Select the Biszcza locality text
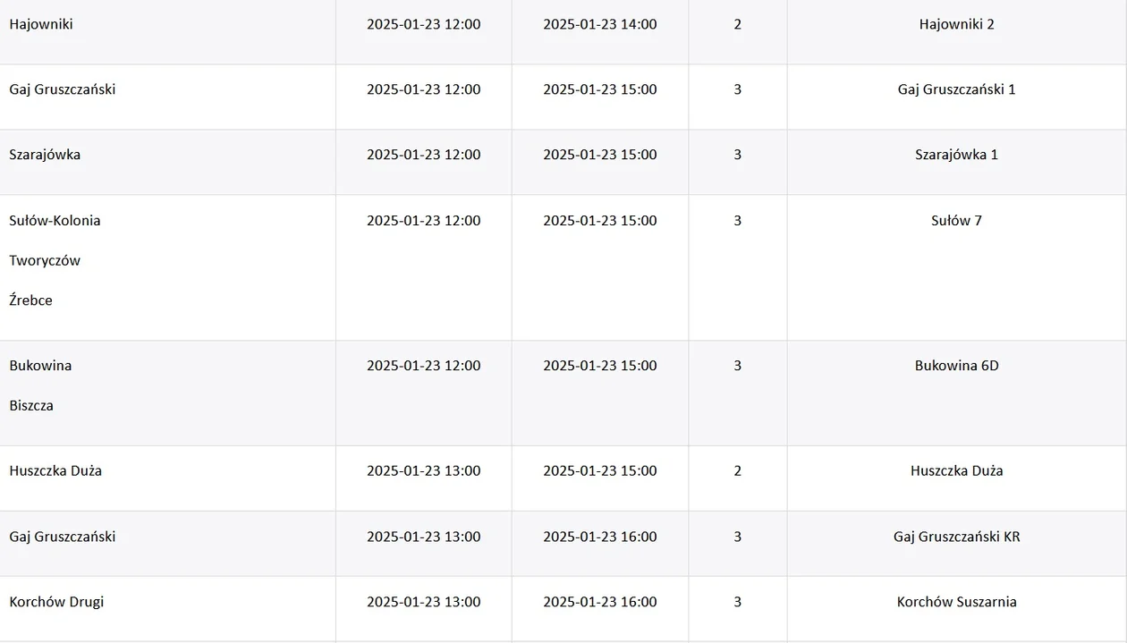Viewport: 1127px width, 643px height. click(x=31, y=406)
